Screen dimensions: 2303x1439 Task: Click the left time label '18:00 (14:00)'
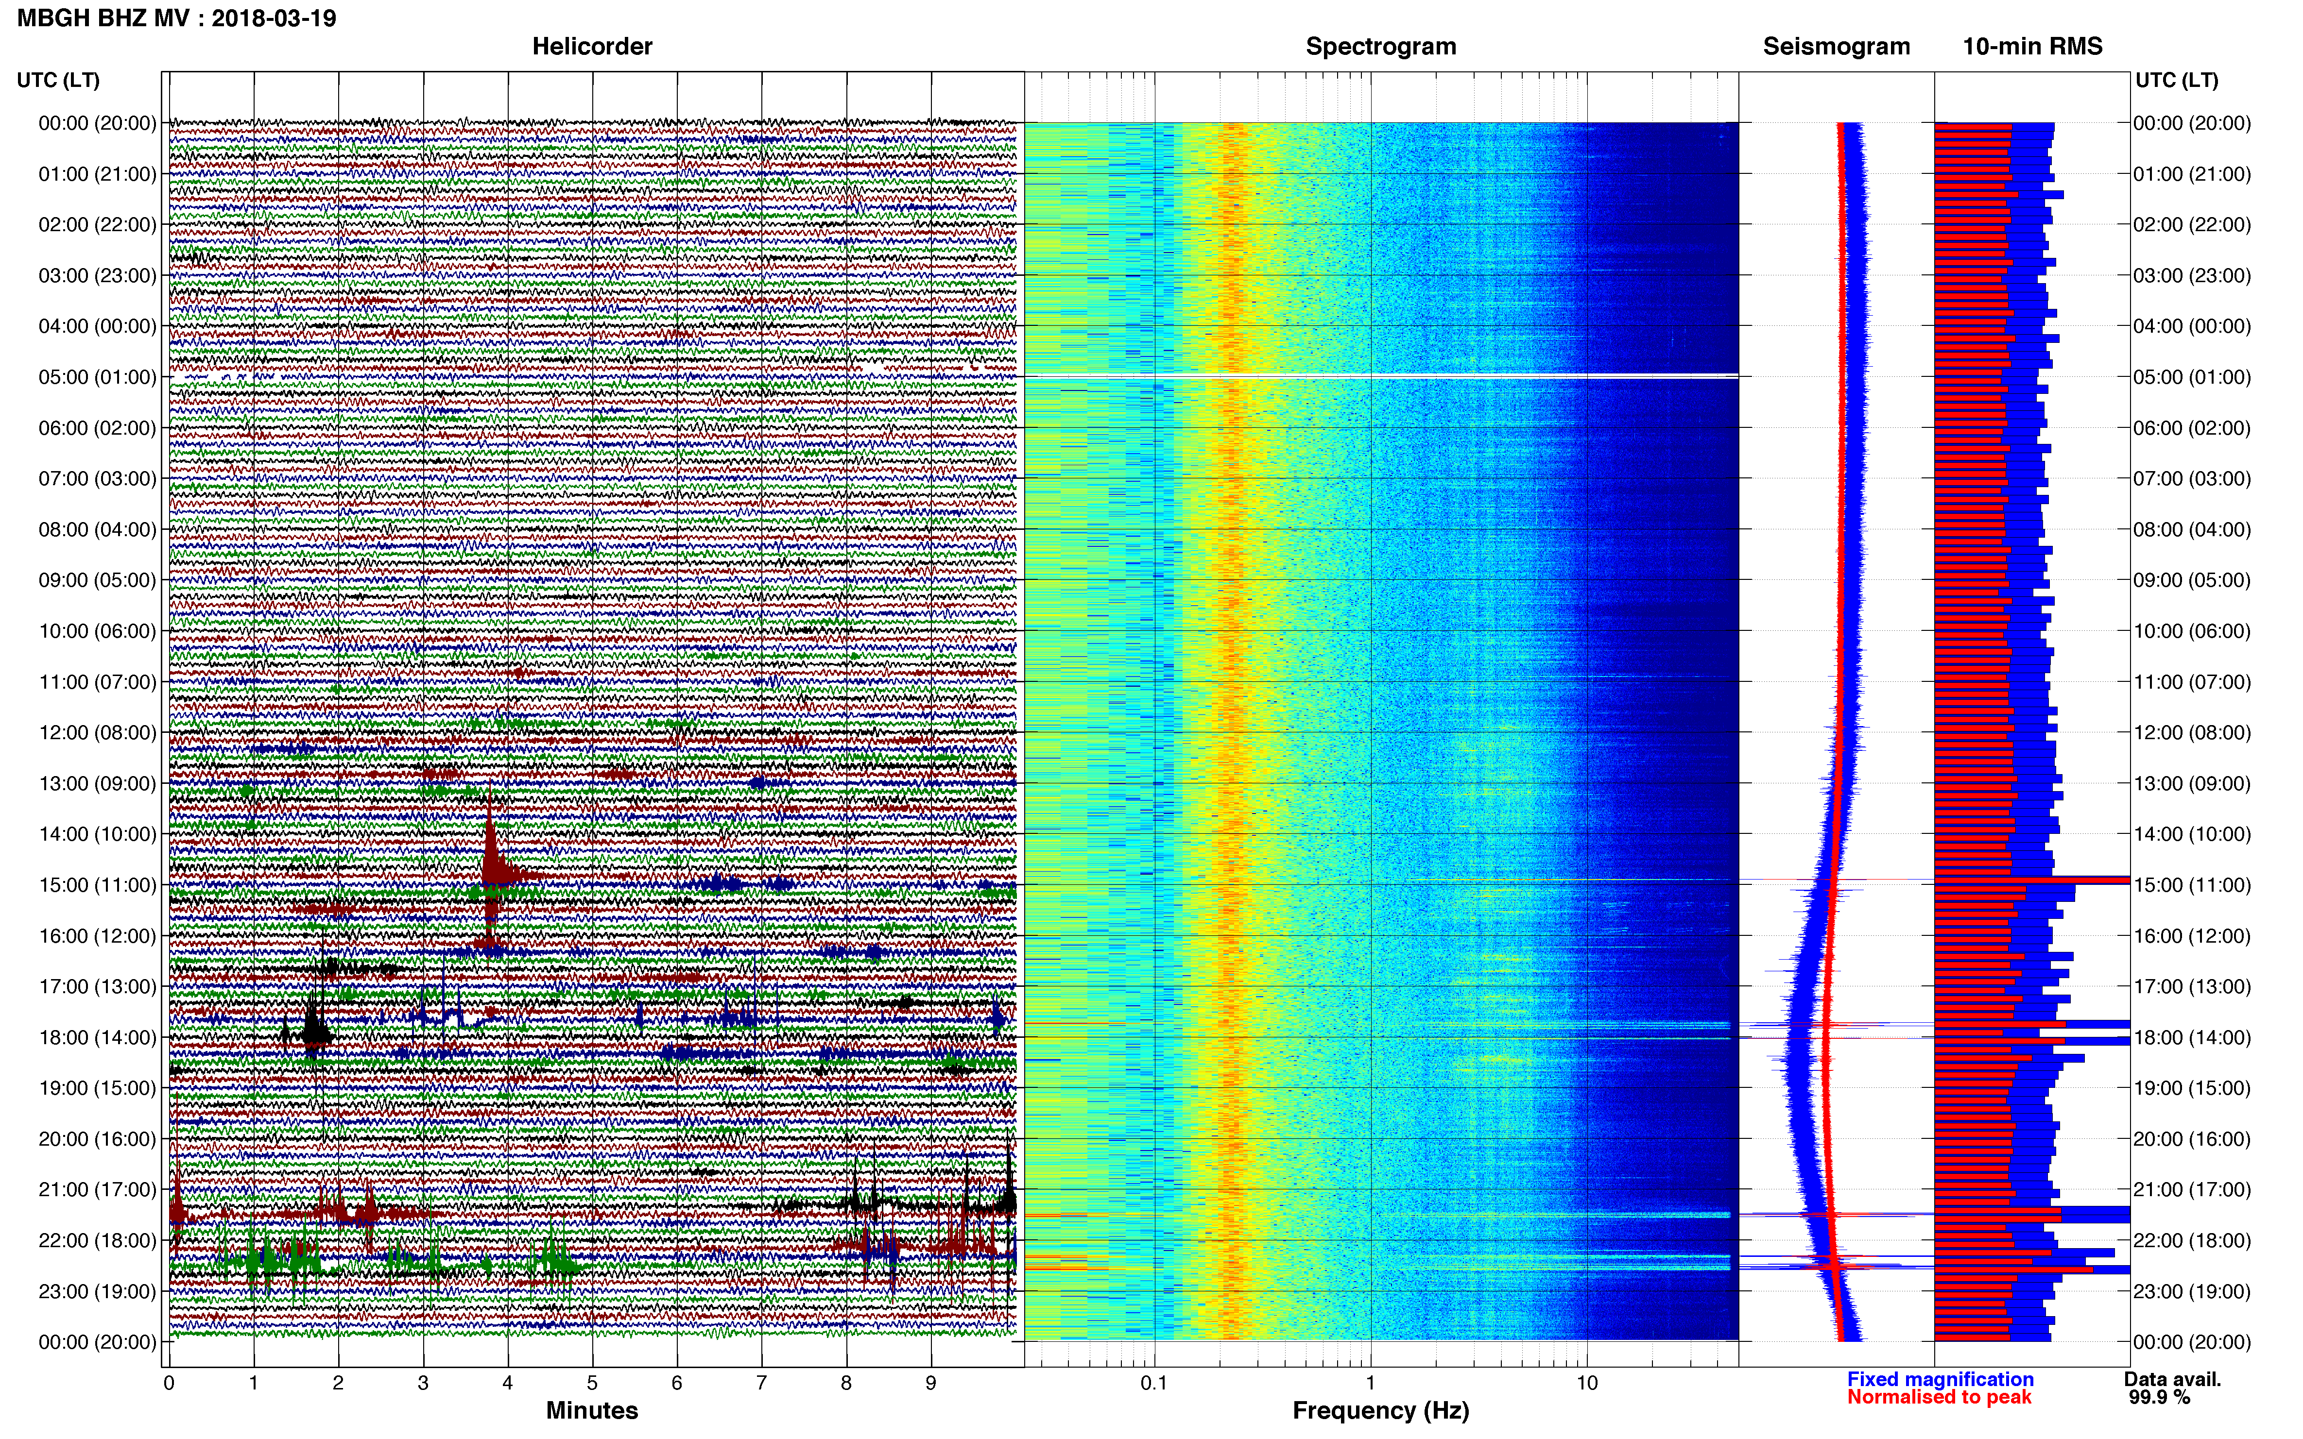(x=97, y=1037)
